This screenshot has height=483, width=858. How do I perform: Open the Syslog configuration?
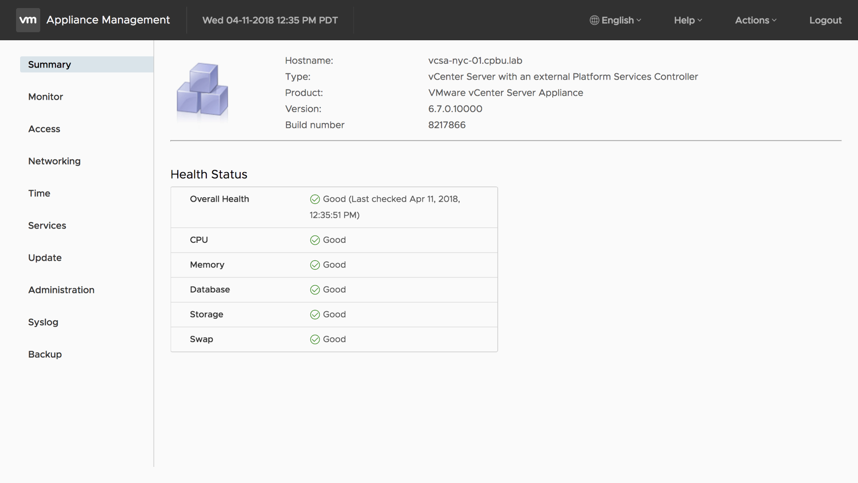42,322
